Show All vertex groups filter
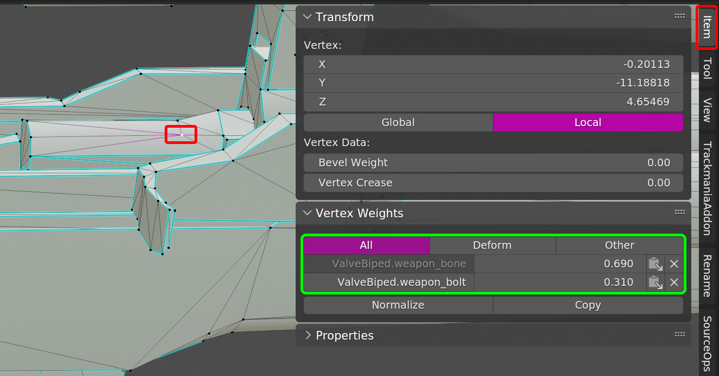Screen dimensions: 719x376 366,245
